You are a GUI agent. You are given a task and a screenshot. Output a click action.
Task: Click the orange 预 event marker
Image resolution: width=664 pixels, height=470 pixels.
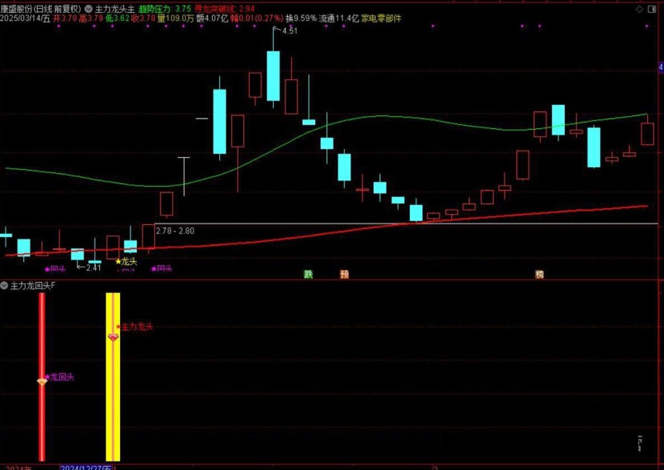tap(344, 274)
